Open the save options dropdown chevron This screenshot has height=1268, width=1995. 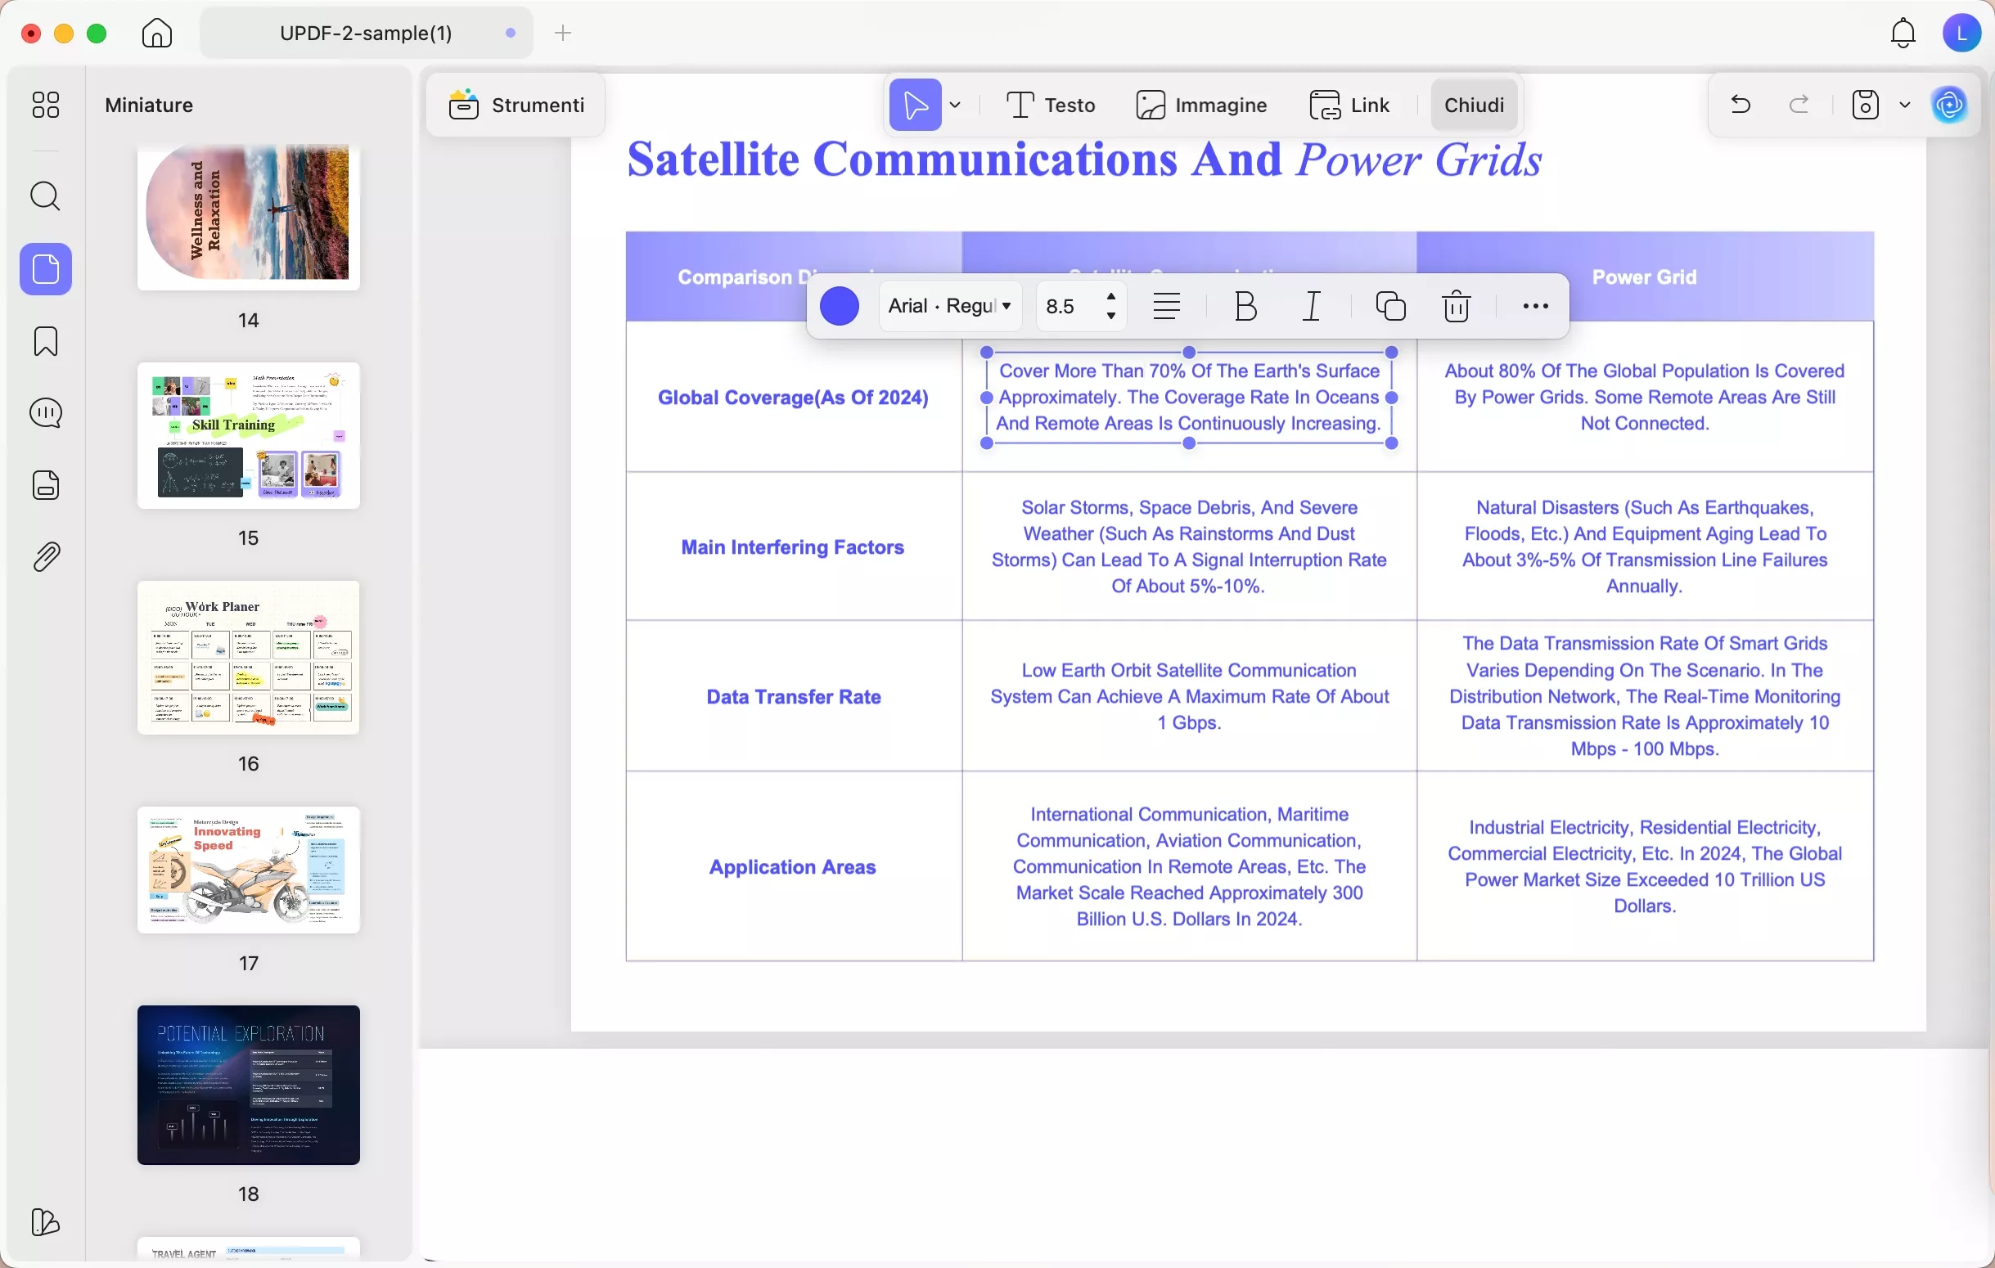pos(1906,105)
